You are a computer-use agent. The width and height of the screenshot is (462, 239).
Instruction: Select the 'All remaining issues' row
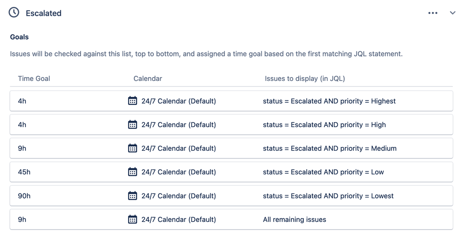click(231, 219)
